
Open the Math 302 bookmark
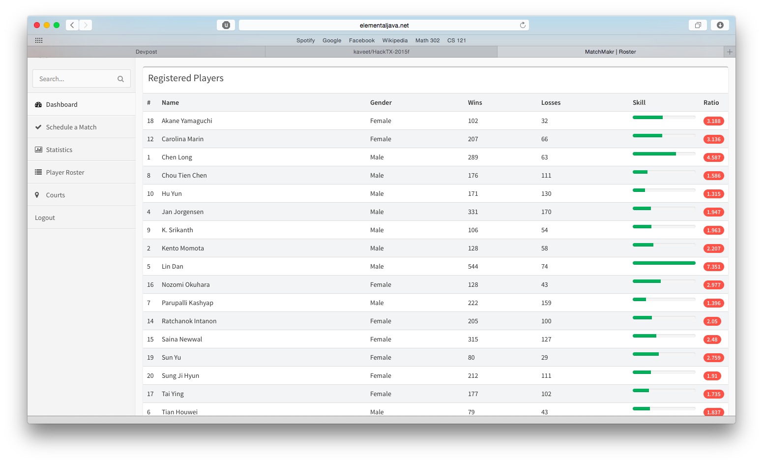tap(427, 40)
